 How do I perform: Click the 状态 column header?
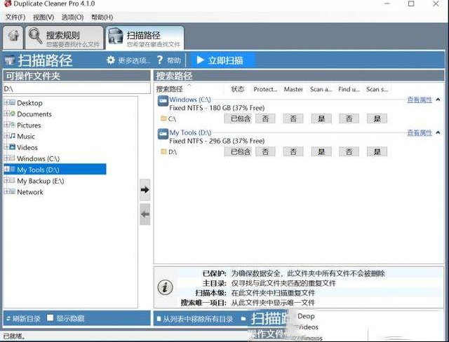[x=237, y=89]
